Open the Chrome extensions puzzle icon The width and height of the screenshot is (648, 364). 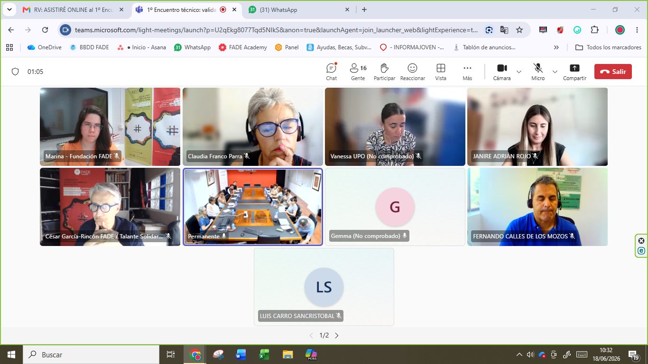point(594,30)
